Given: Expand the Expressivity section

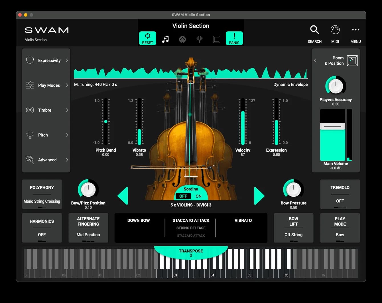Looking at the screenshot, I should click(46, 61).
